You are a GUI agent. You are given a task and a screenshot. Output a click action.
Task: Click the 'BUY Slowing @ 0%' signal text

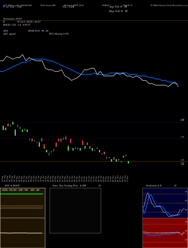(x=59, y=34)
